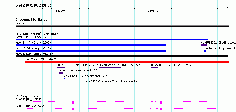Click the red bar of nsv525628

coord(127,62)
